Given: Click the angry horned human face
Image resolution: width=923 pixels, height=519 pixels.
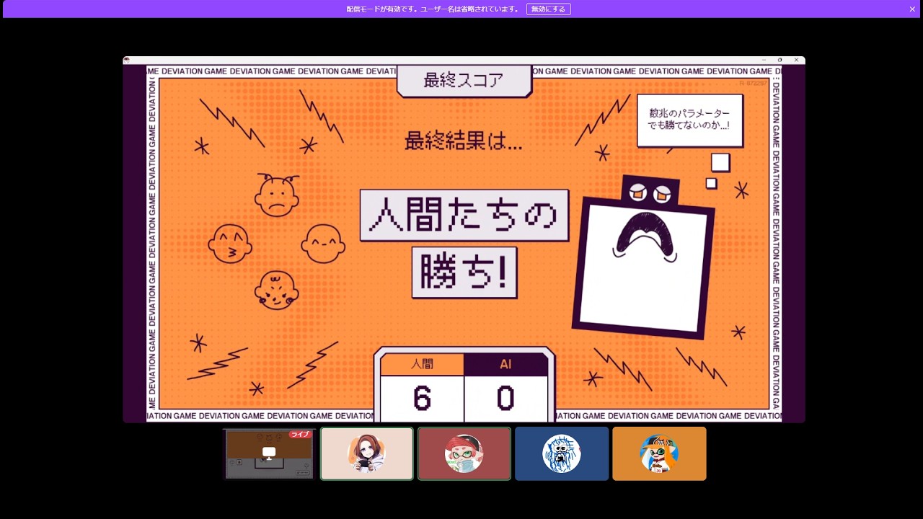Looking at the screenshot, I should tap(276, 195).
